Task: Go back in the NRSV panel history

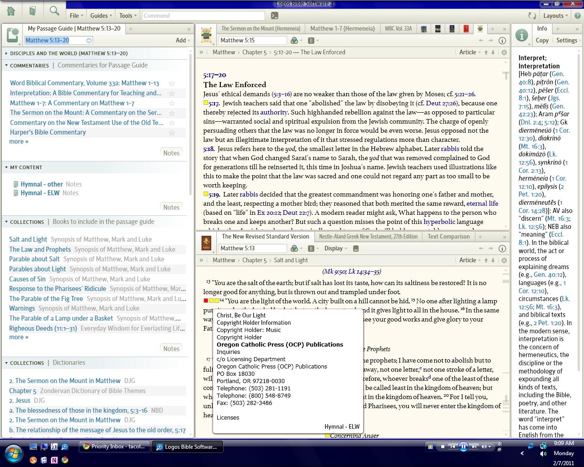Action: (481, 249)
